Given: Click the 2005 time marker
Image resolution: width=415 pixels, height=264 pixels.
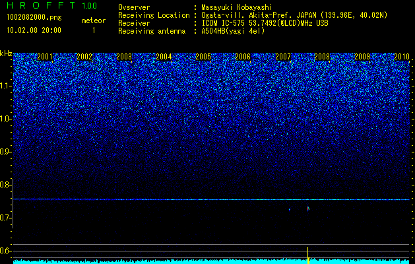Looking at the screenshot, I should coord(203,57).
